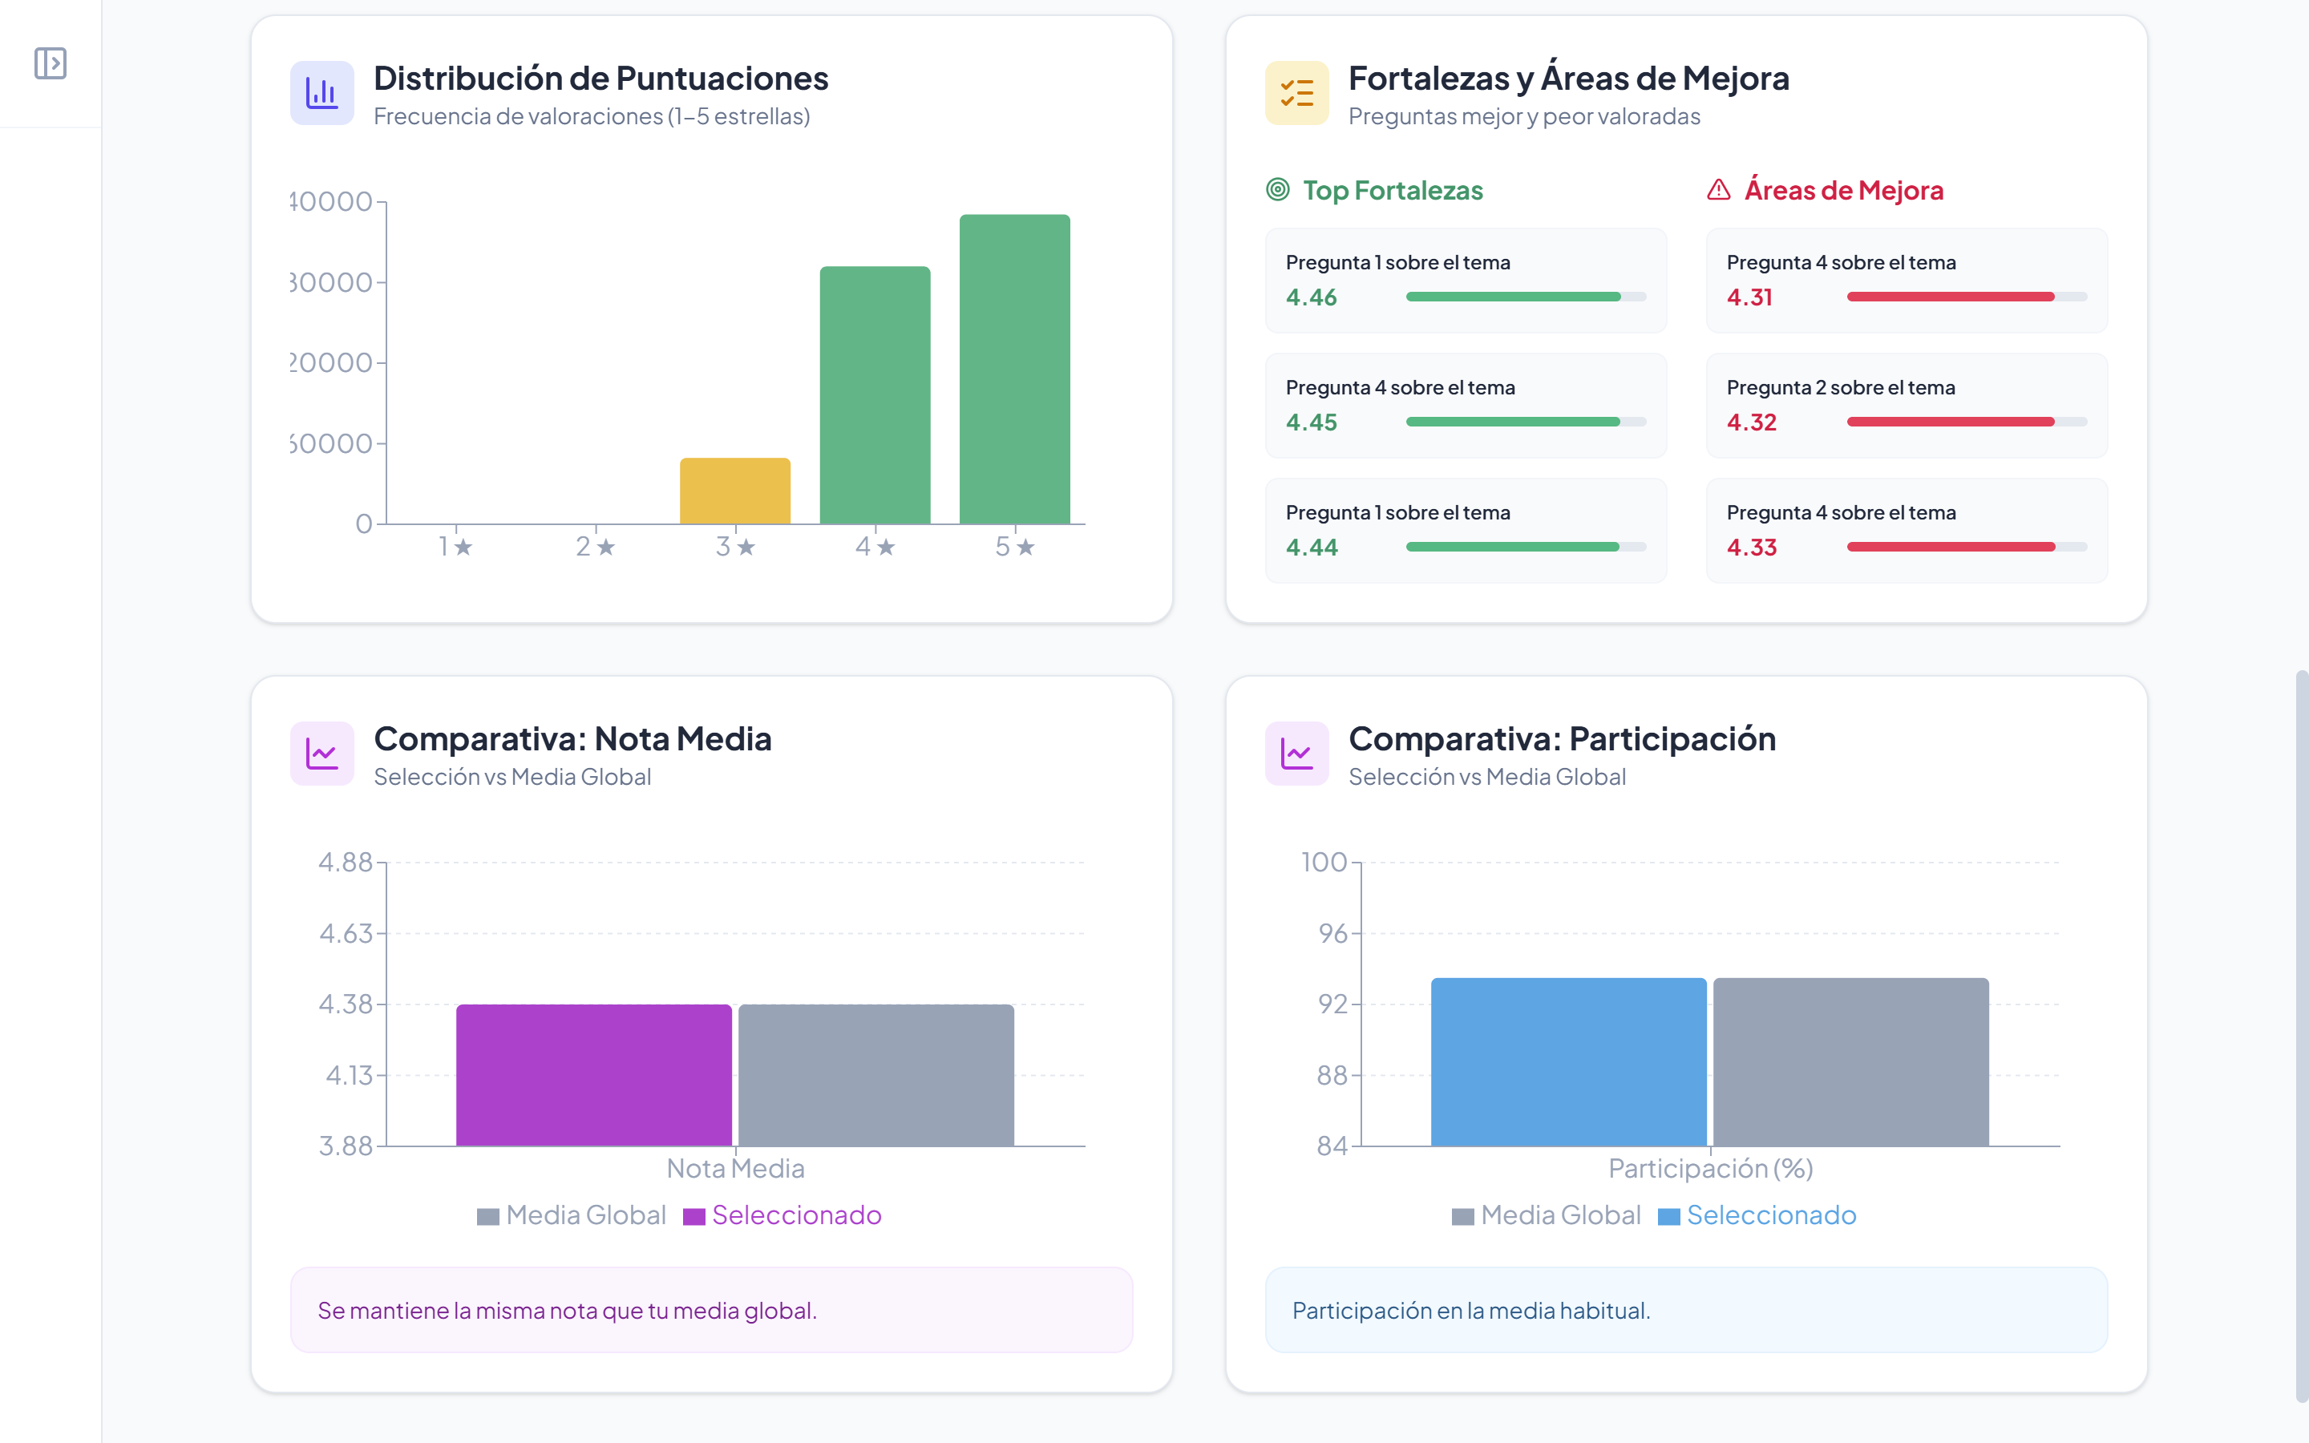Open improvement card scoring 4.31
The image size is (2309, 1443).
tap(1907, 281)
